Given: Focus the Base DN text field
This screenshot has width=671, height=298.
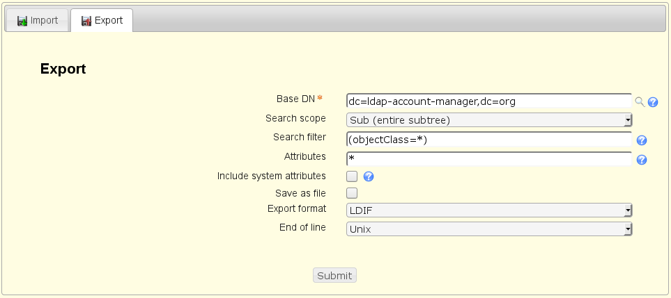Looking at the screenshot, I should pos(488,101).
